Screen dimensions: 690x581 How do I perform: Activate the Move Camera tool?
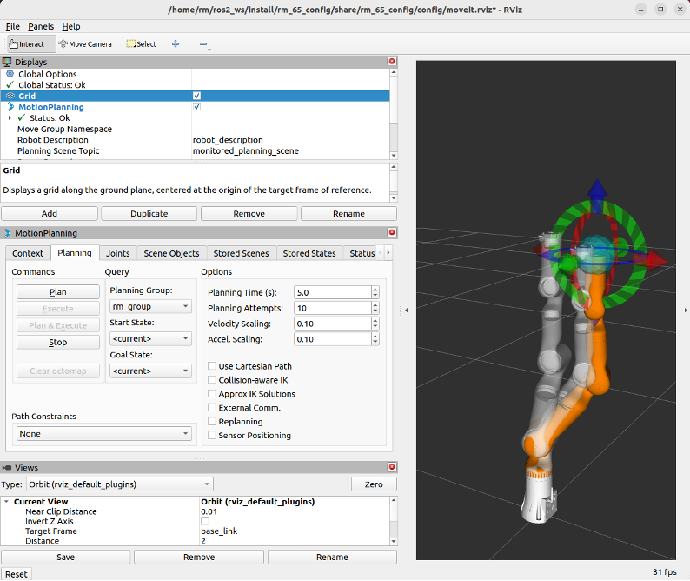point(85,43)
